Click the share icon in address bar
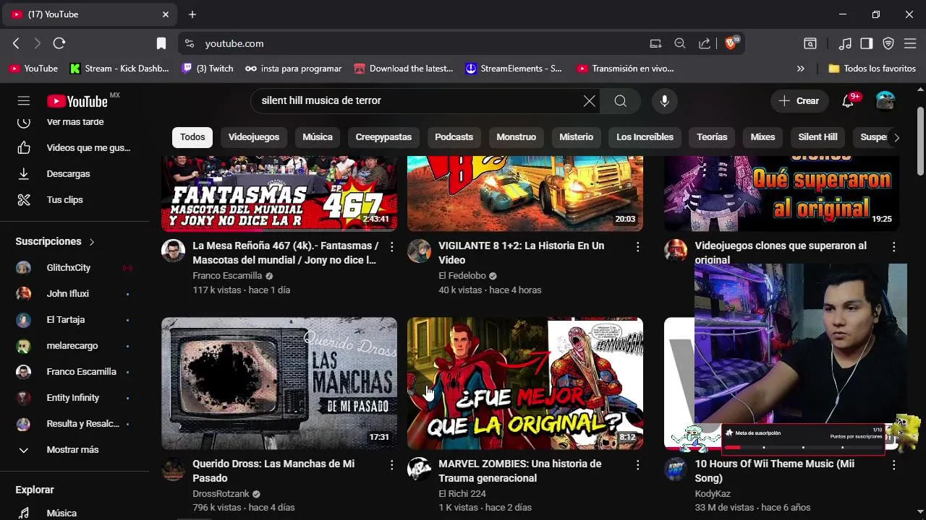Image resolution: width=926 pixels, height=520 pixels. click(x=704, y=43)
